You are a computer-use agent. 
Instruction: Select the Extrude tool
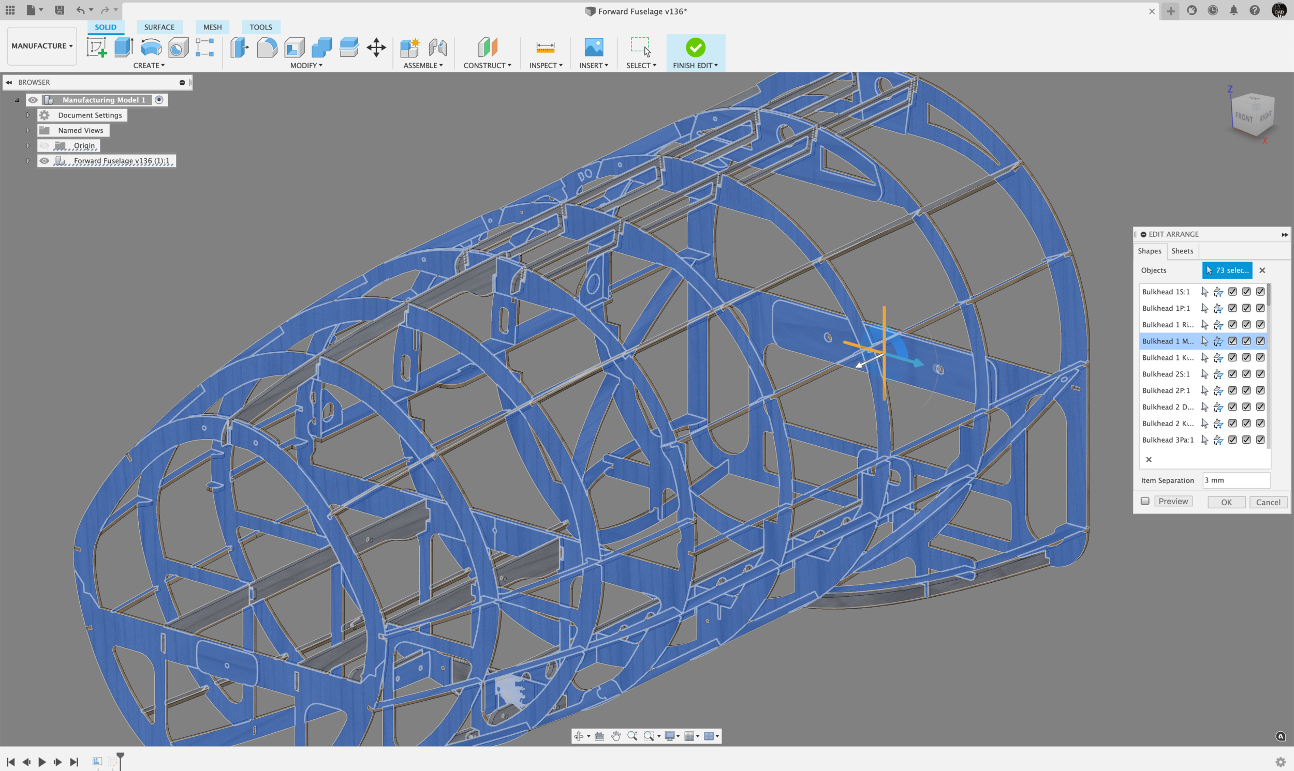click(124, 48)
